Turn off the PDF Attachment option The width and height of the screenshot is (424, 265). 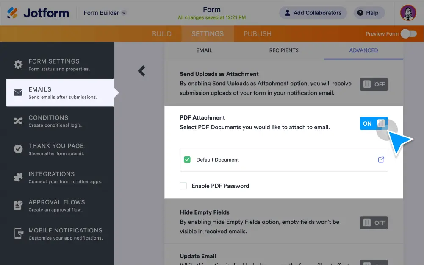[374, 123]
